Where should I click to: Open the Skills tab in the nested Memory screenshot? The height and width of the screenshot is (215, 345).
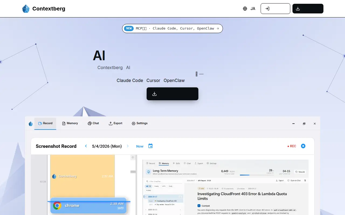(177, 163)
